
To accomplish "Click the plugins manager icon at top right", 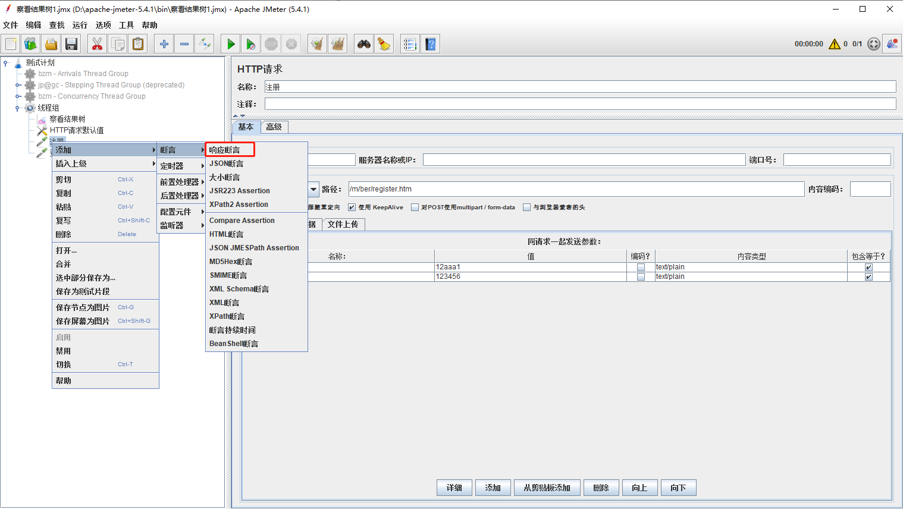I will click(x=892, y=44).
